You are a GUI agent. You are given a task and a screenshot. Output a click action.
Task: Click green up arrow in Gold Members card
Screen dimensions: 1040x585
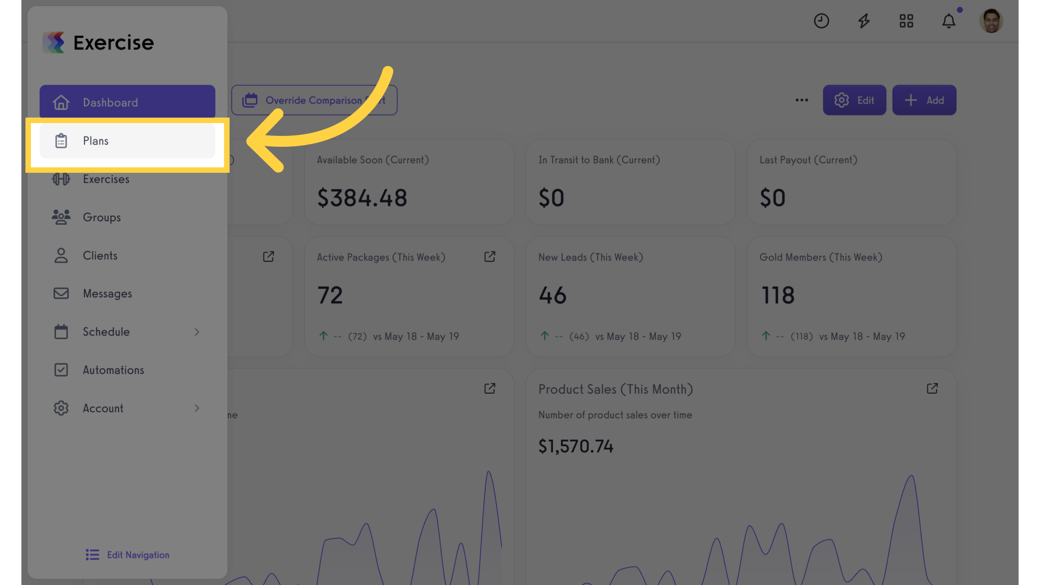pyautogui.click(x=766, y=336)
